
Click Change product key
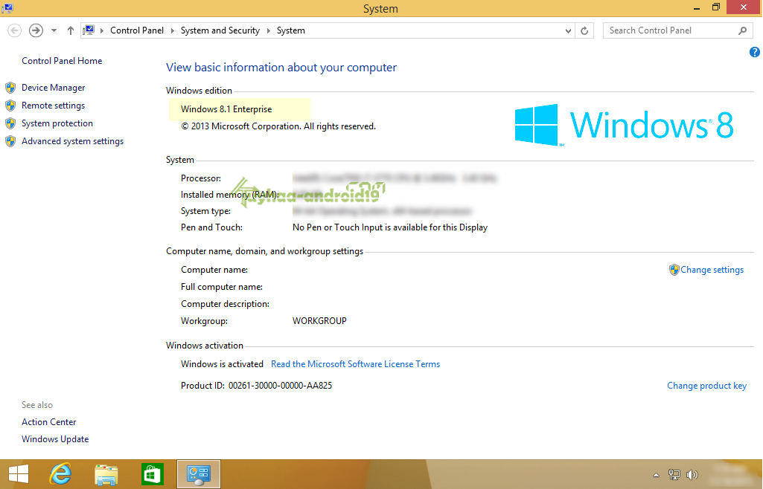click(706, 386)
